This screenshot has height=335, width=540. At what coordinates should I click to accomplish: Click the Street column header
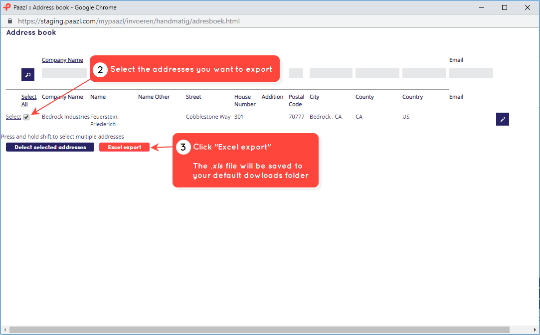coord(193,97)
